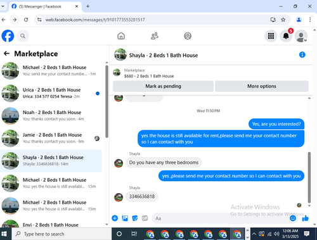Reload the page
317x240 pixels.
coord(26,20)
